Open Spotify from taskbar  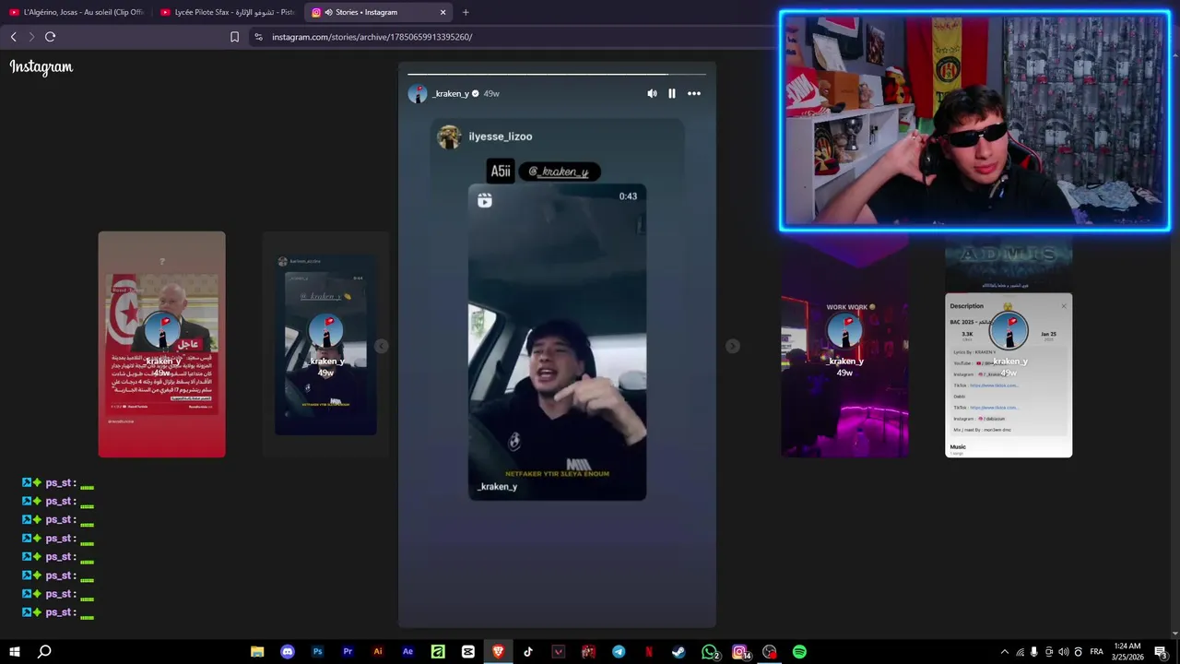pyautogui.click(x=799, y=652)
